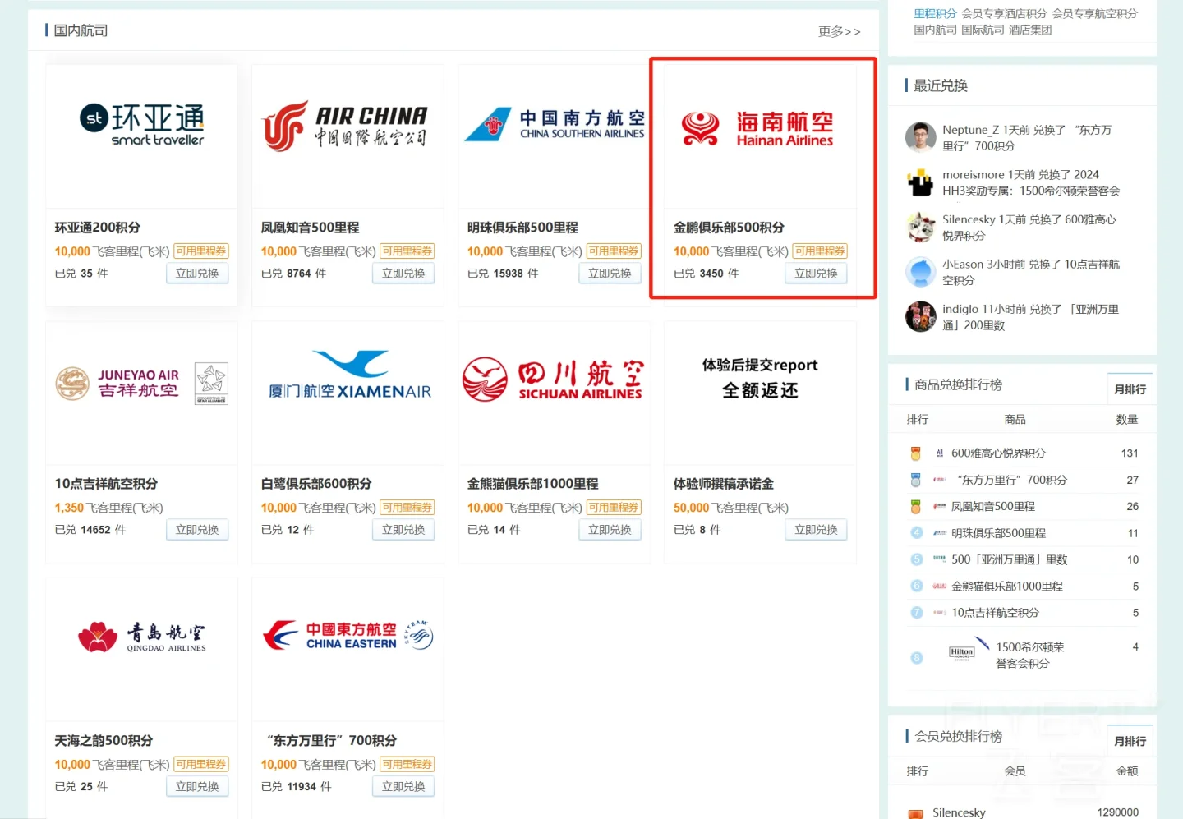Screen dimensions: 1183x819
Task: Open the 金熊猫俱乐部1000里程 product title
Action: (x=532, y=484)
